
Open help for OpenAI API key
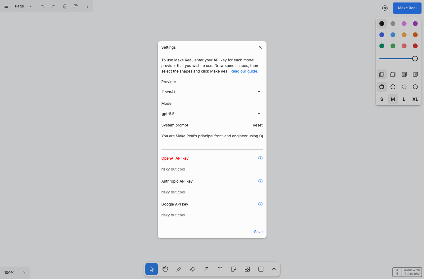coord(260,158)
